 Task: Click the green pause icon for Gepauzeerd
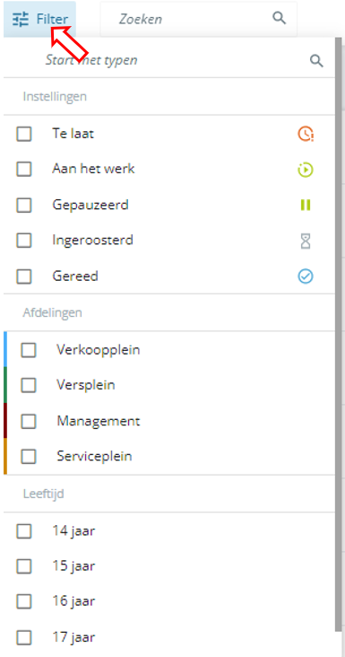tap(306, 205)
